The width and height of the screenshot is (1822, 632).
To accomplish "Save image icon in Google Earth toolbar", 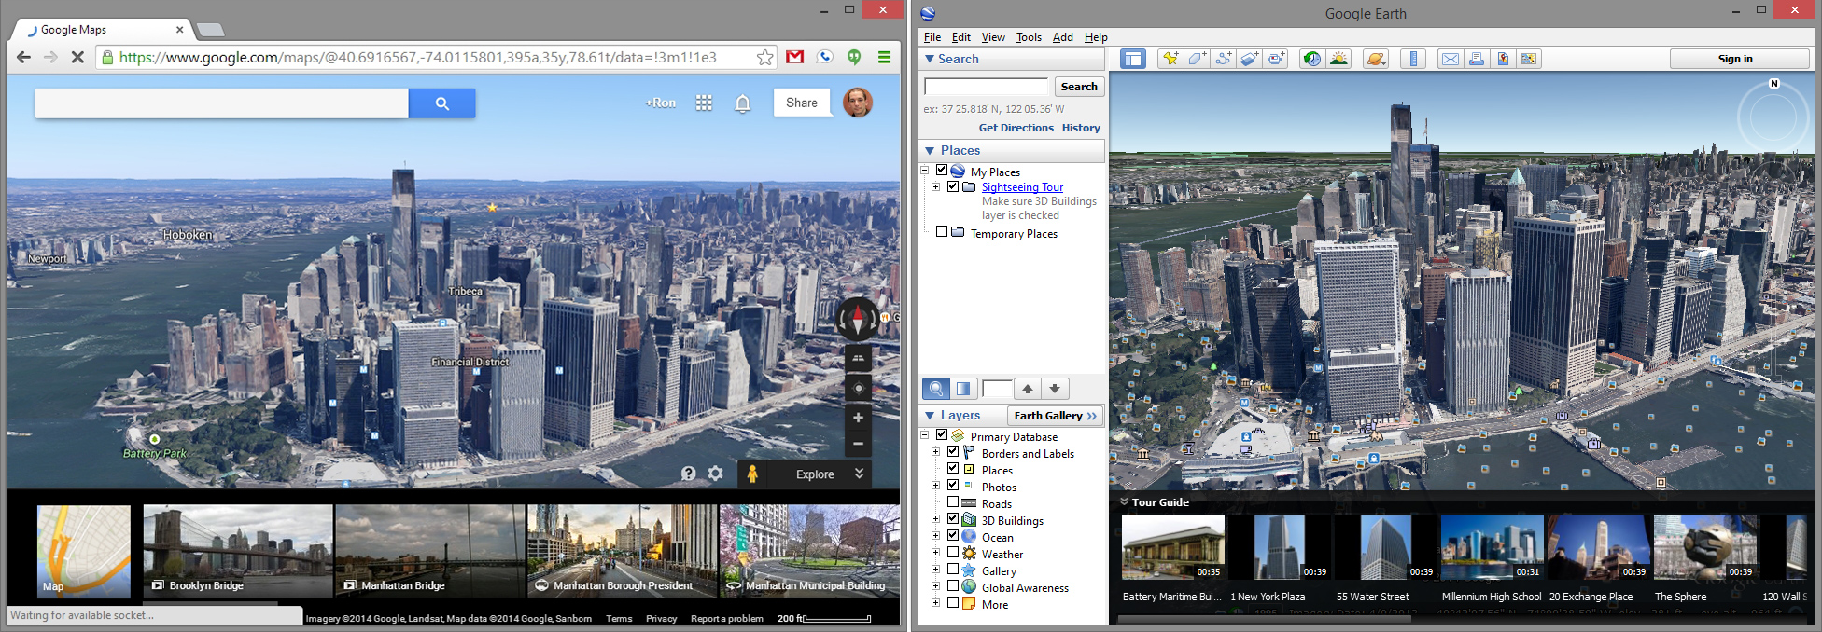I will pyautogui.click(x=1503, y=59).
